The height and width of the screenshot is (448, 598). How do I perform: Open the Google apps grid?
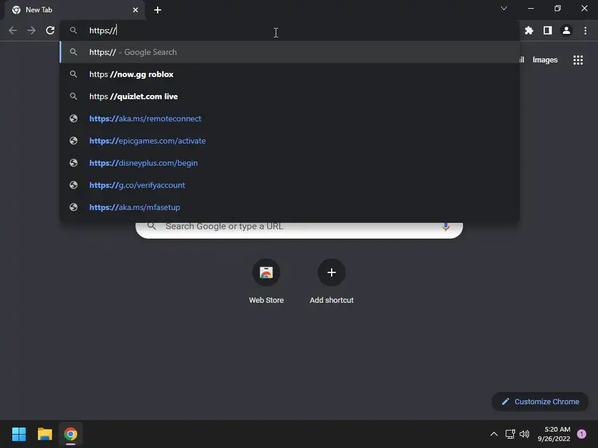coord(578,60)
